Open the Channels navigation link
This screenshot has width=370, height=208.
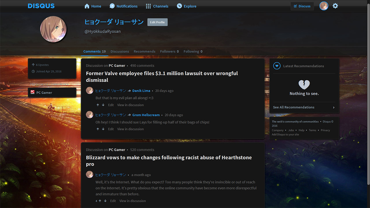161,6
